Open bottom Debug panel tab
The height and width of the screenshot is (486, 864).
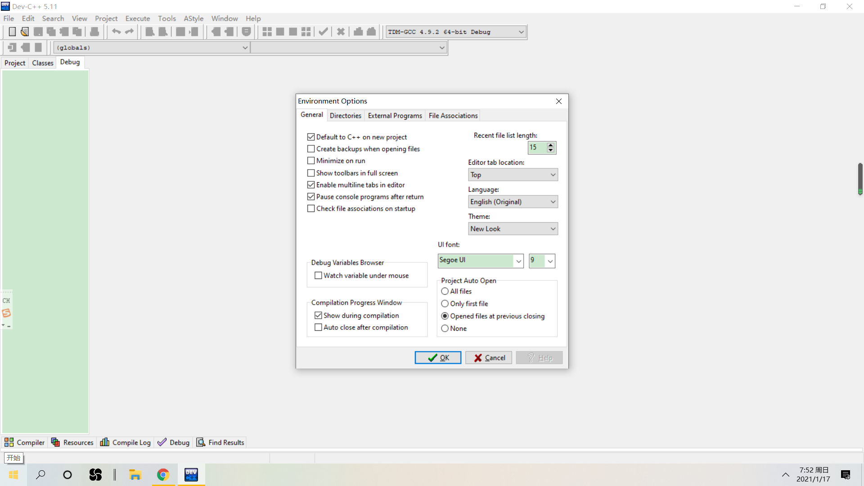pos(174,442)
